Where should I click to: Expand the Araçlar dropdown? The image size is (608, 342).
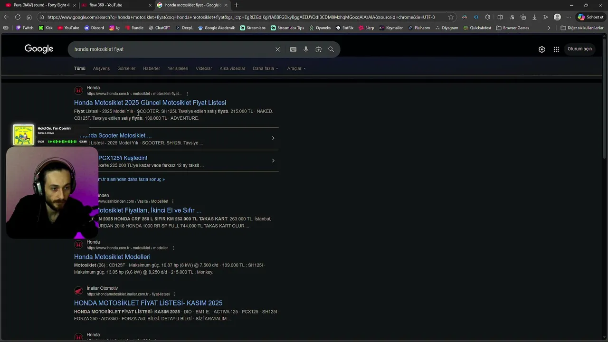(x=296, y=68)
